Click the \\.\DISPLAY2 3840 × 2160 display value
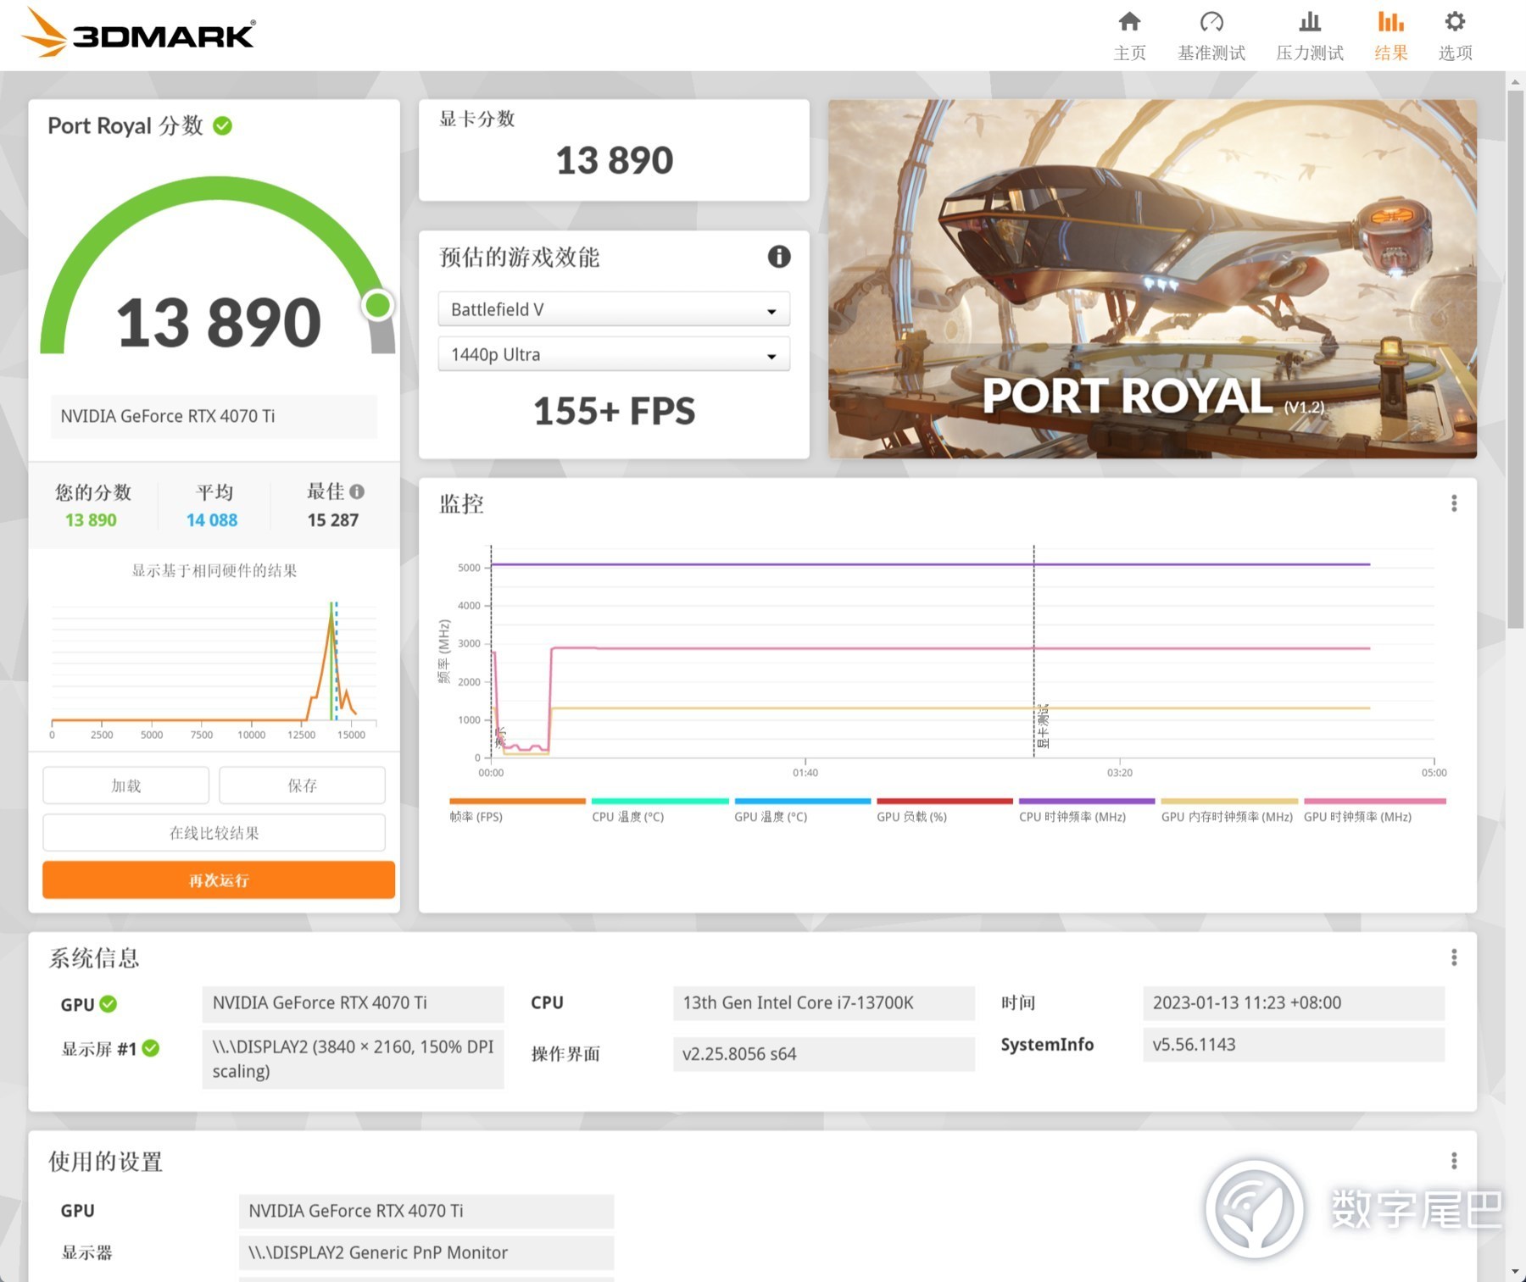 tap(353, 1059)
